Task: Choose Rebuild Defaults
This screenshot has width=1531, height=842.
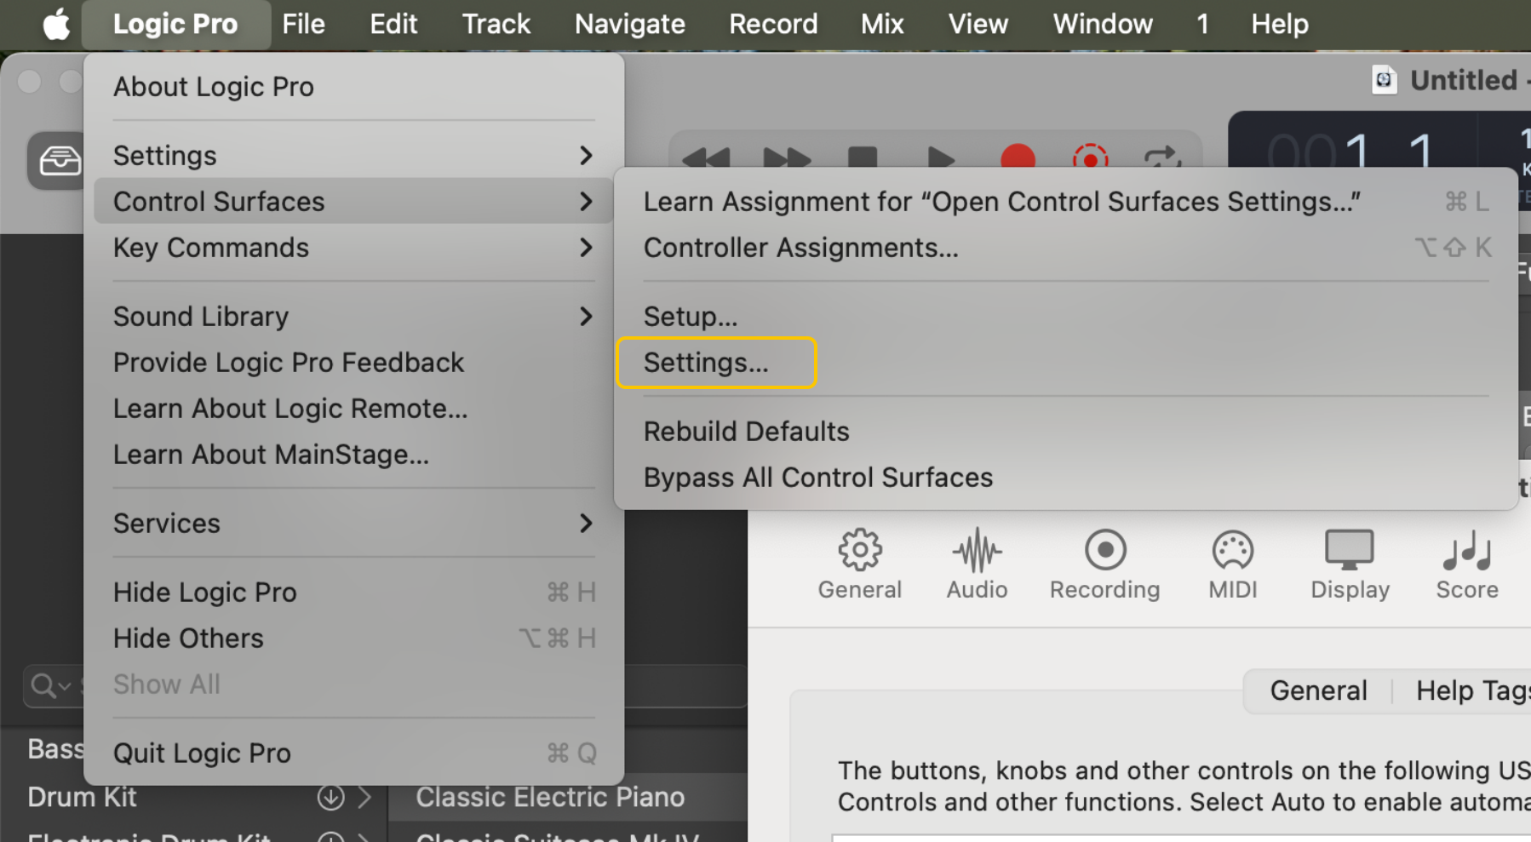Action: [1066, 431]
